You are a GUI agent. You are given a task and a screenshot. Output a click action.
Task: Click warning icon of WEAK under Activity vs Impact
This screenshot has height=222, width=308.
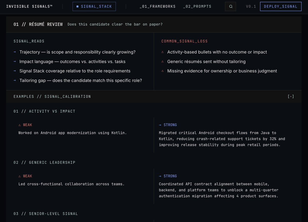click(20, 125)
